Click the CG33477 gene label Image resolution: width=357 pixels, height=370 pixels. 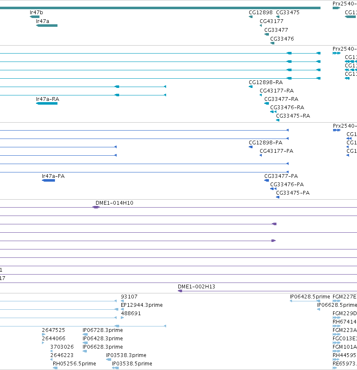(x=276, y=30)
